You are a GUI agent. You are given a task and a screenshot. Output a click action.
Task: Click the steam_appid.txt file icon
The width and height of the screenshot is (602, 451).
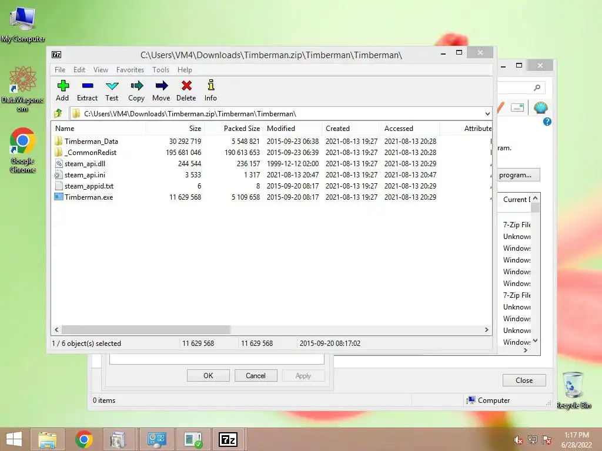pos(58,186)
